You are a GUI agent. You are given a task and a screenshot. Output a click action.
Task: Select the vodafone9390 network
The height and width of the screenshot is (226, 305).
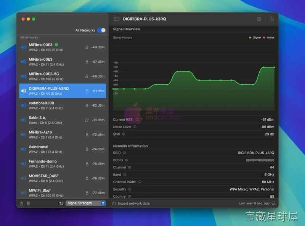63,105
